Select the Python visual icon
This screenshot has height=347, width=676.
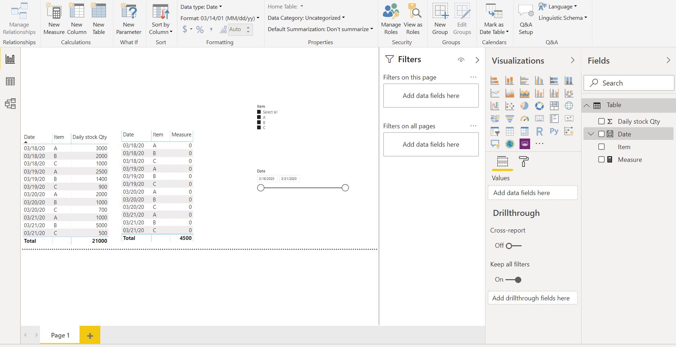[x=554, y=131]
